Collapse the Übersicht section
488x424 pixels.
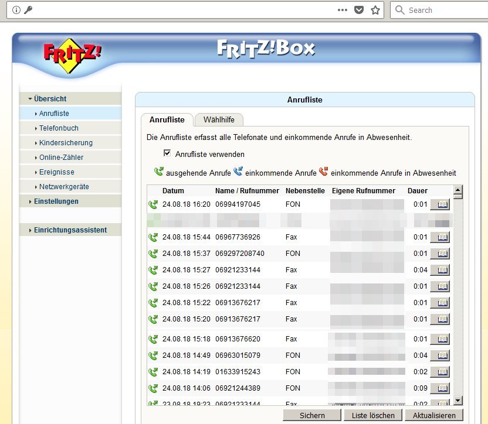click(70, 99)
